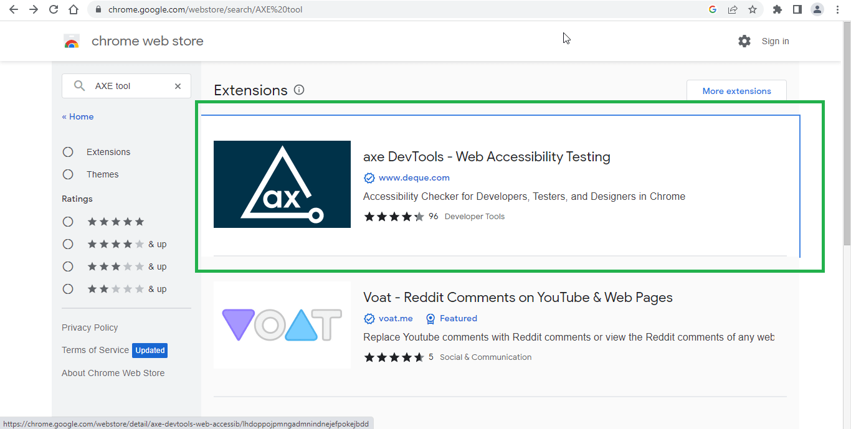Clear the AXE tool search with the X
This screenshot has height=429, width=851.
click(x=178, y=86)
